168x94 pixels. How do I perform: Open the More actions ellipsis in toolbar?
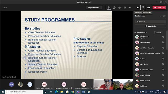click(x=130, y=8)
